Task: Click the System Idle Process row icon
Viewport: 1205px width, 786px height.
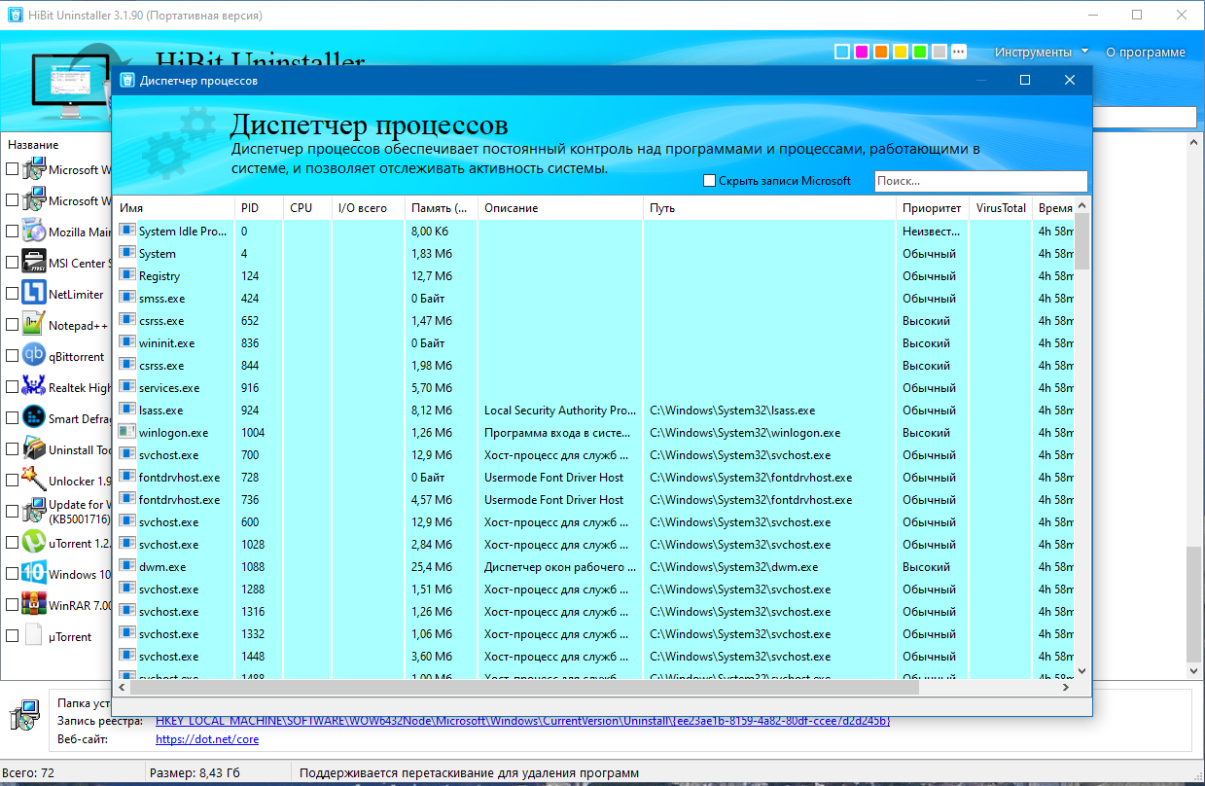Action: click(x=126, y=231)
